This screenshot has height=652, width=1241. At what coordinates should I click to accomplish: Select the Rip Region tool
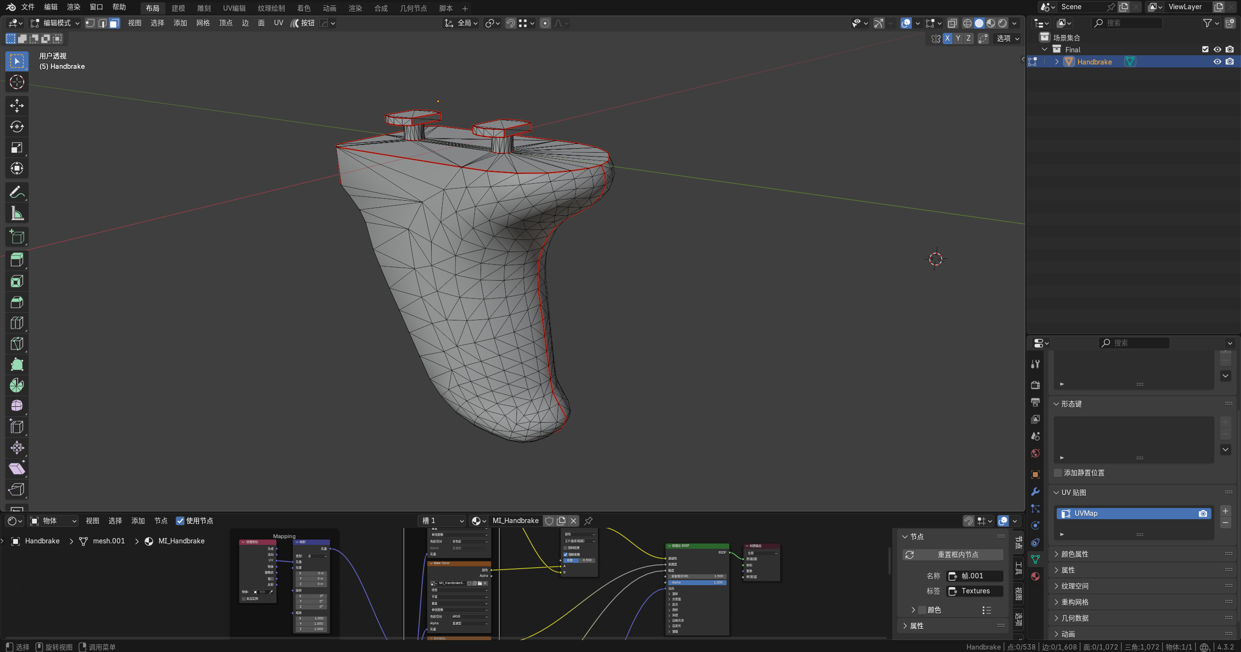[17, 489]
